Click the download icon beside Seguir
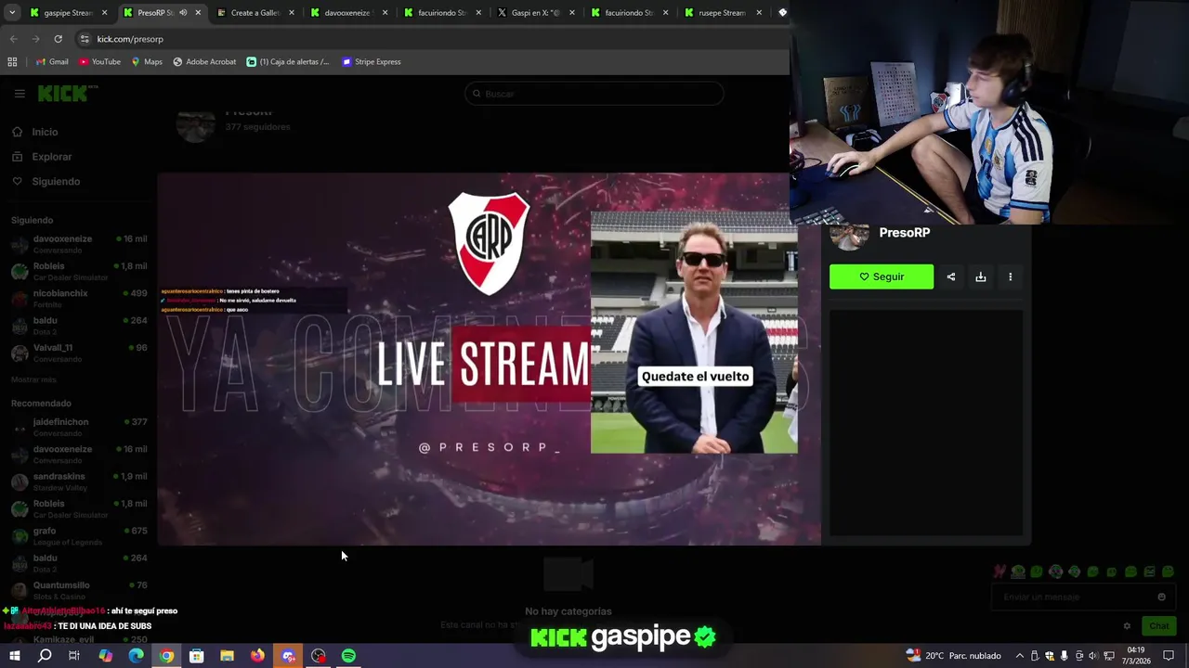This screenshot has height=668, width=1189. pyautogui.click(x=980, y=276)
